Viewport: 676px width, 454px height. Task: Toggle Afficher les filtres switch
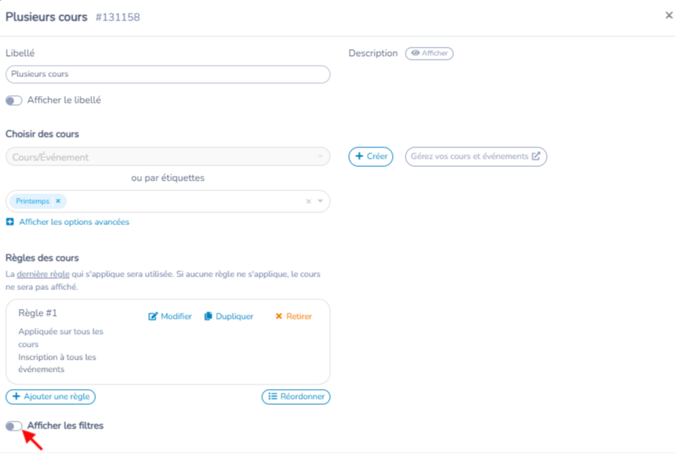14,426
